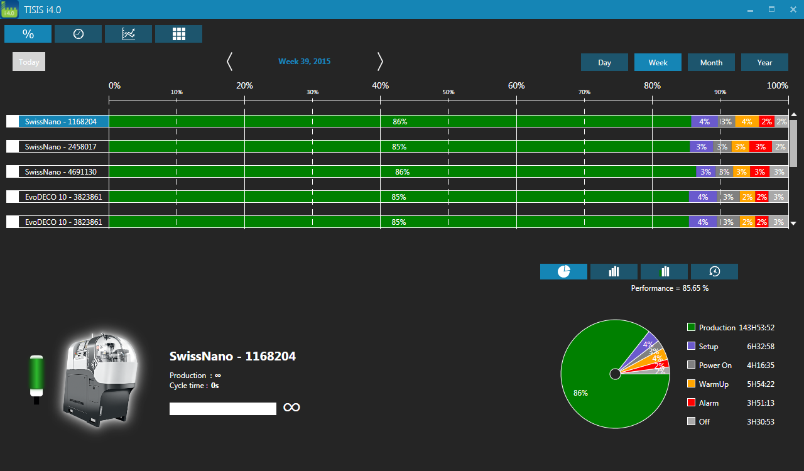
Task: Toggle checkbox beside SwissNano - 2458017
Action: [x=13, y=146]
